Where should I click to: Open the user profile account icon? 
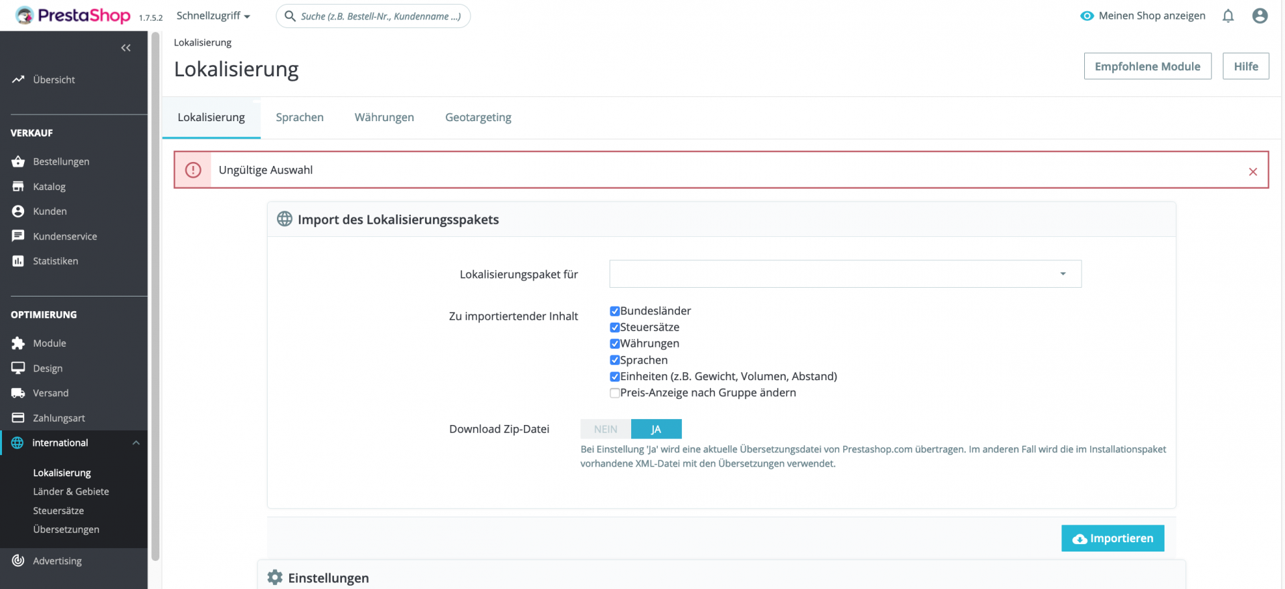tap(1260, 16)
